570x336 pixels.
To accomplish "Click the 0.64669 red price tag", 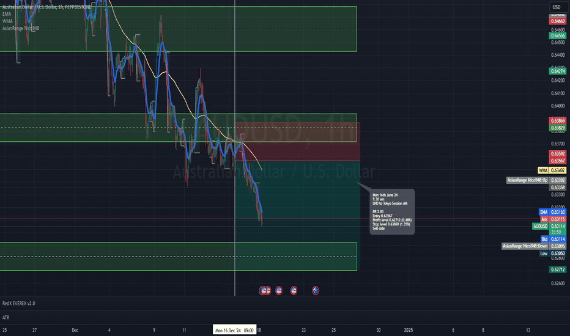I will (x=557, y=21).
